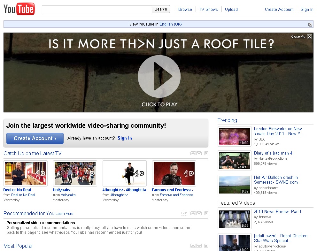Click Sign In in the top header
The image size is (317, 251).
point(307,9)
